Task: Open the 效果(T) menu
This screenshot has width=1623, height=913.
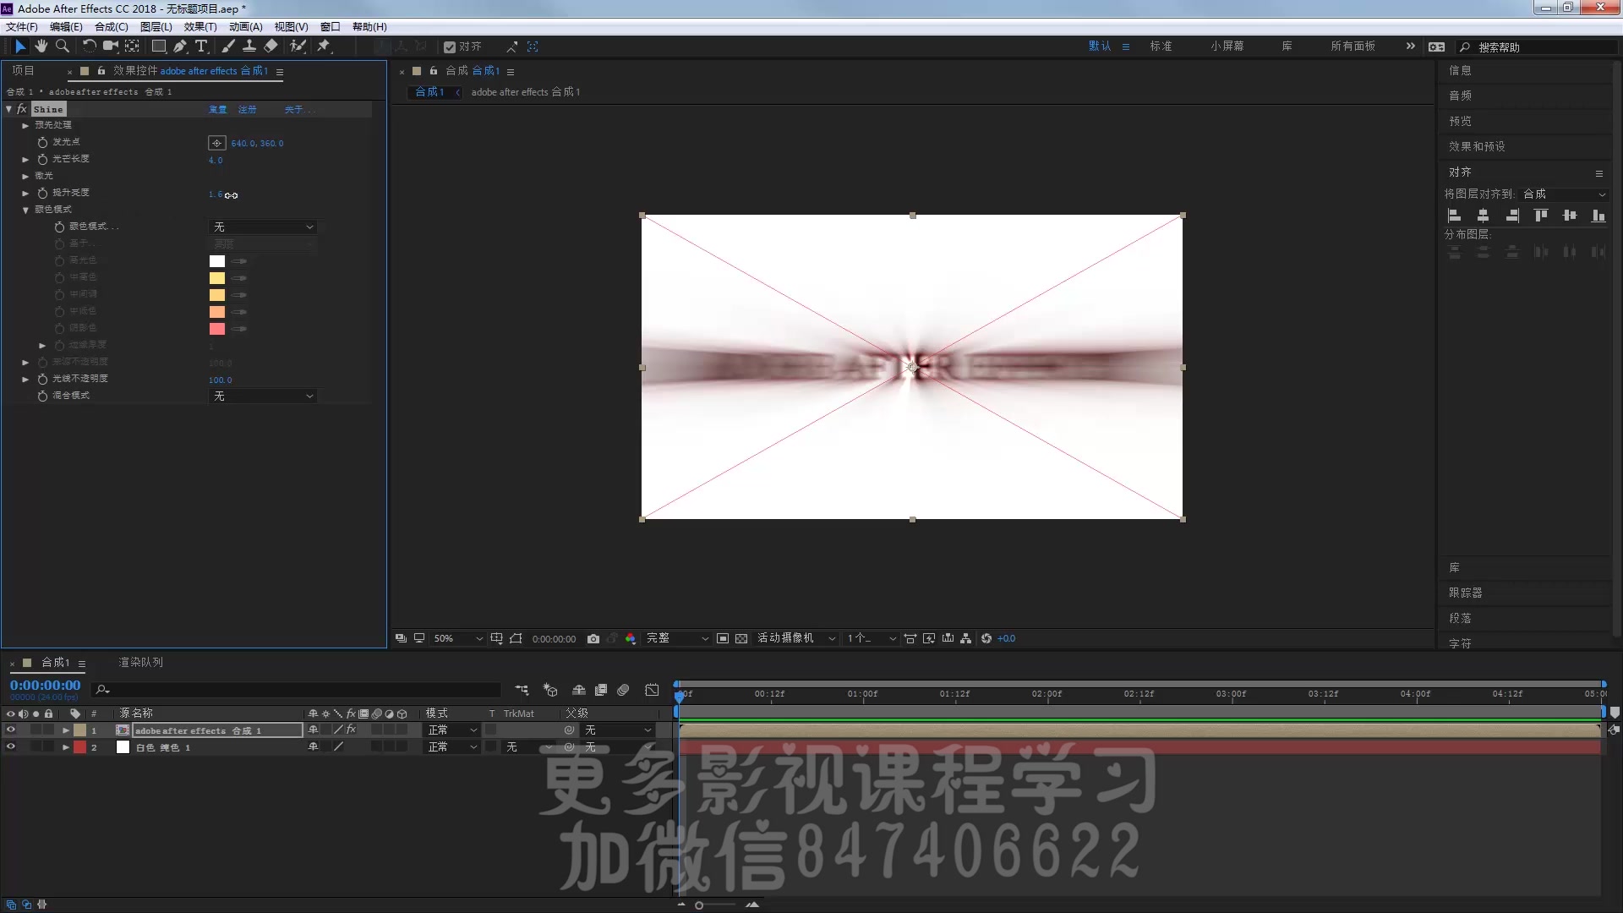Action: [200, 26]
